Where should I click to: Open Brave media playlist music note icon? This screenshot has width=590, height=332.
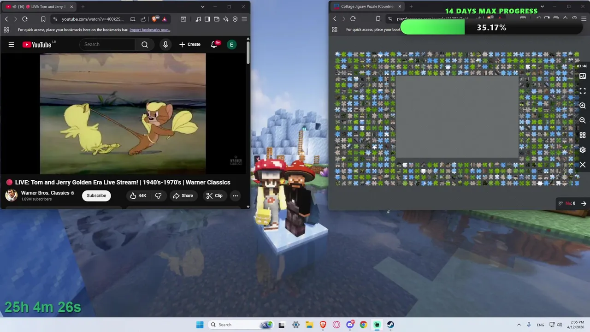click(x=198, y=19)
